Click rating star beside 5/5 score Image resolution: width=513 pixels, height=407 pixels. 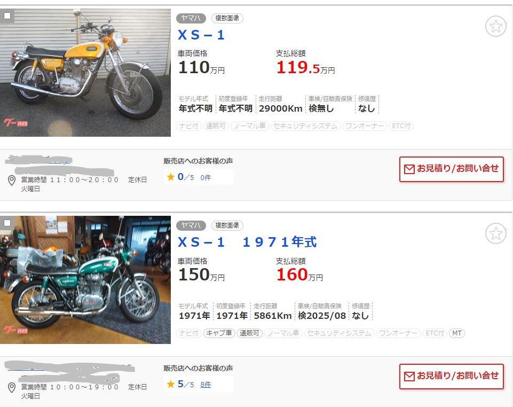170,384
